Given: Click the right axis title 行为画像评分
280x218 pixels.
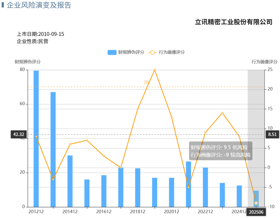Looking at the screenshot, I should (x=265, y=62).
